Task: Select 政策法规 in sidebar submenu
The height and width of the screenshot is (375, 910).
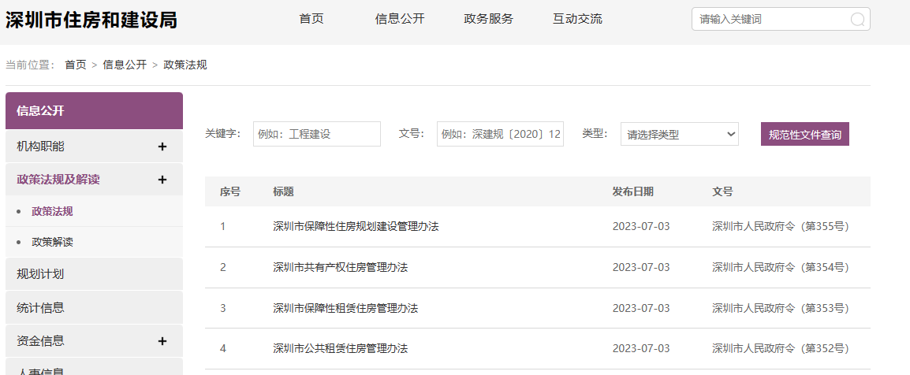Action: pos(52,212)
